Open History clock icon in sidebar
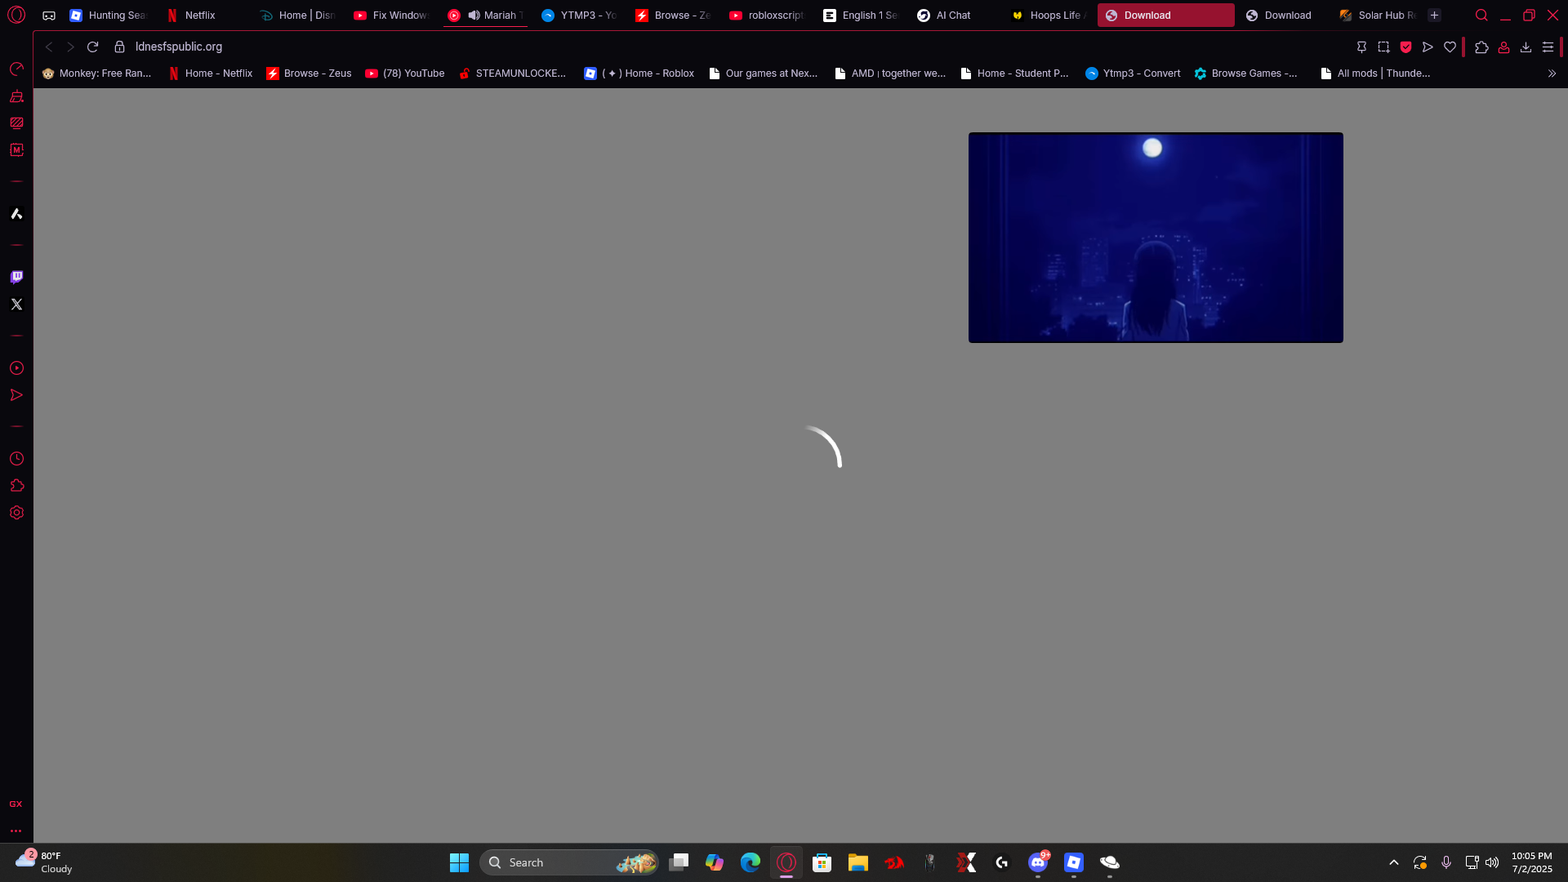 coord(16,459)
